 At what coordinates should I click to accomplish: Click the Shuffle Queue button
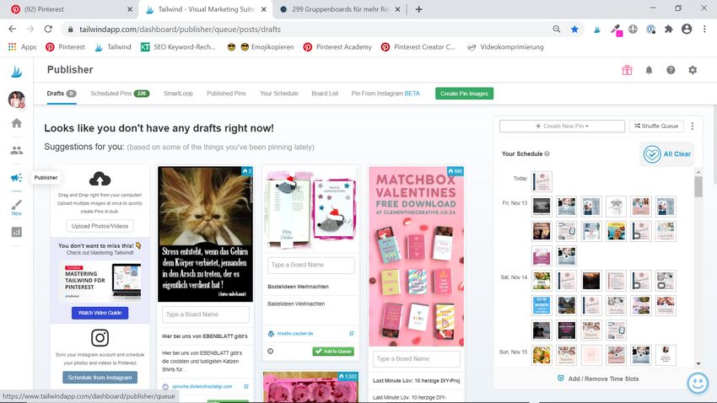click(x=655, y=126)
